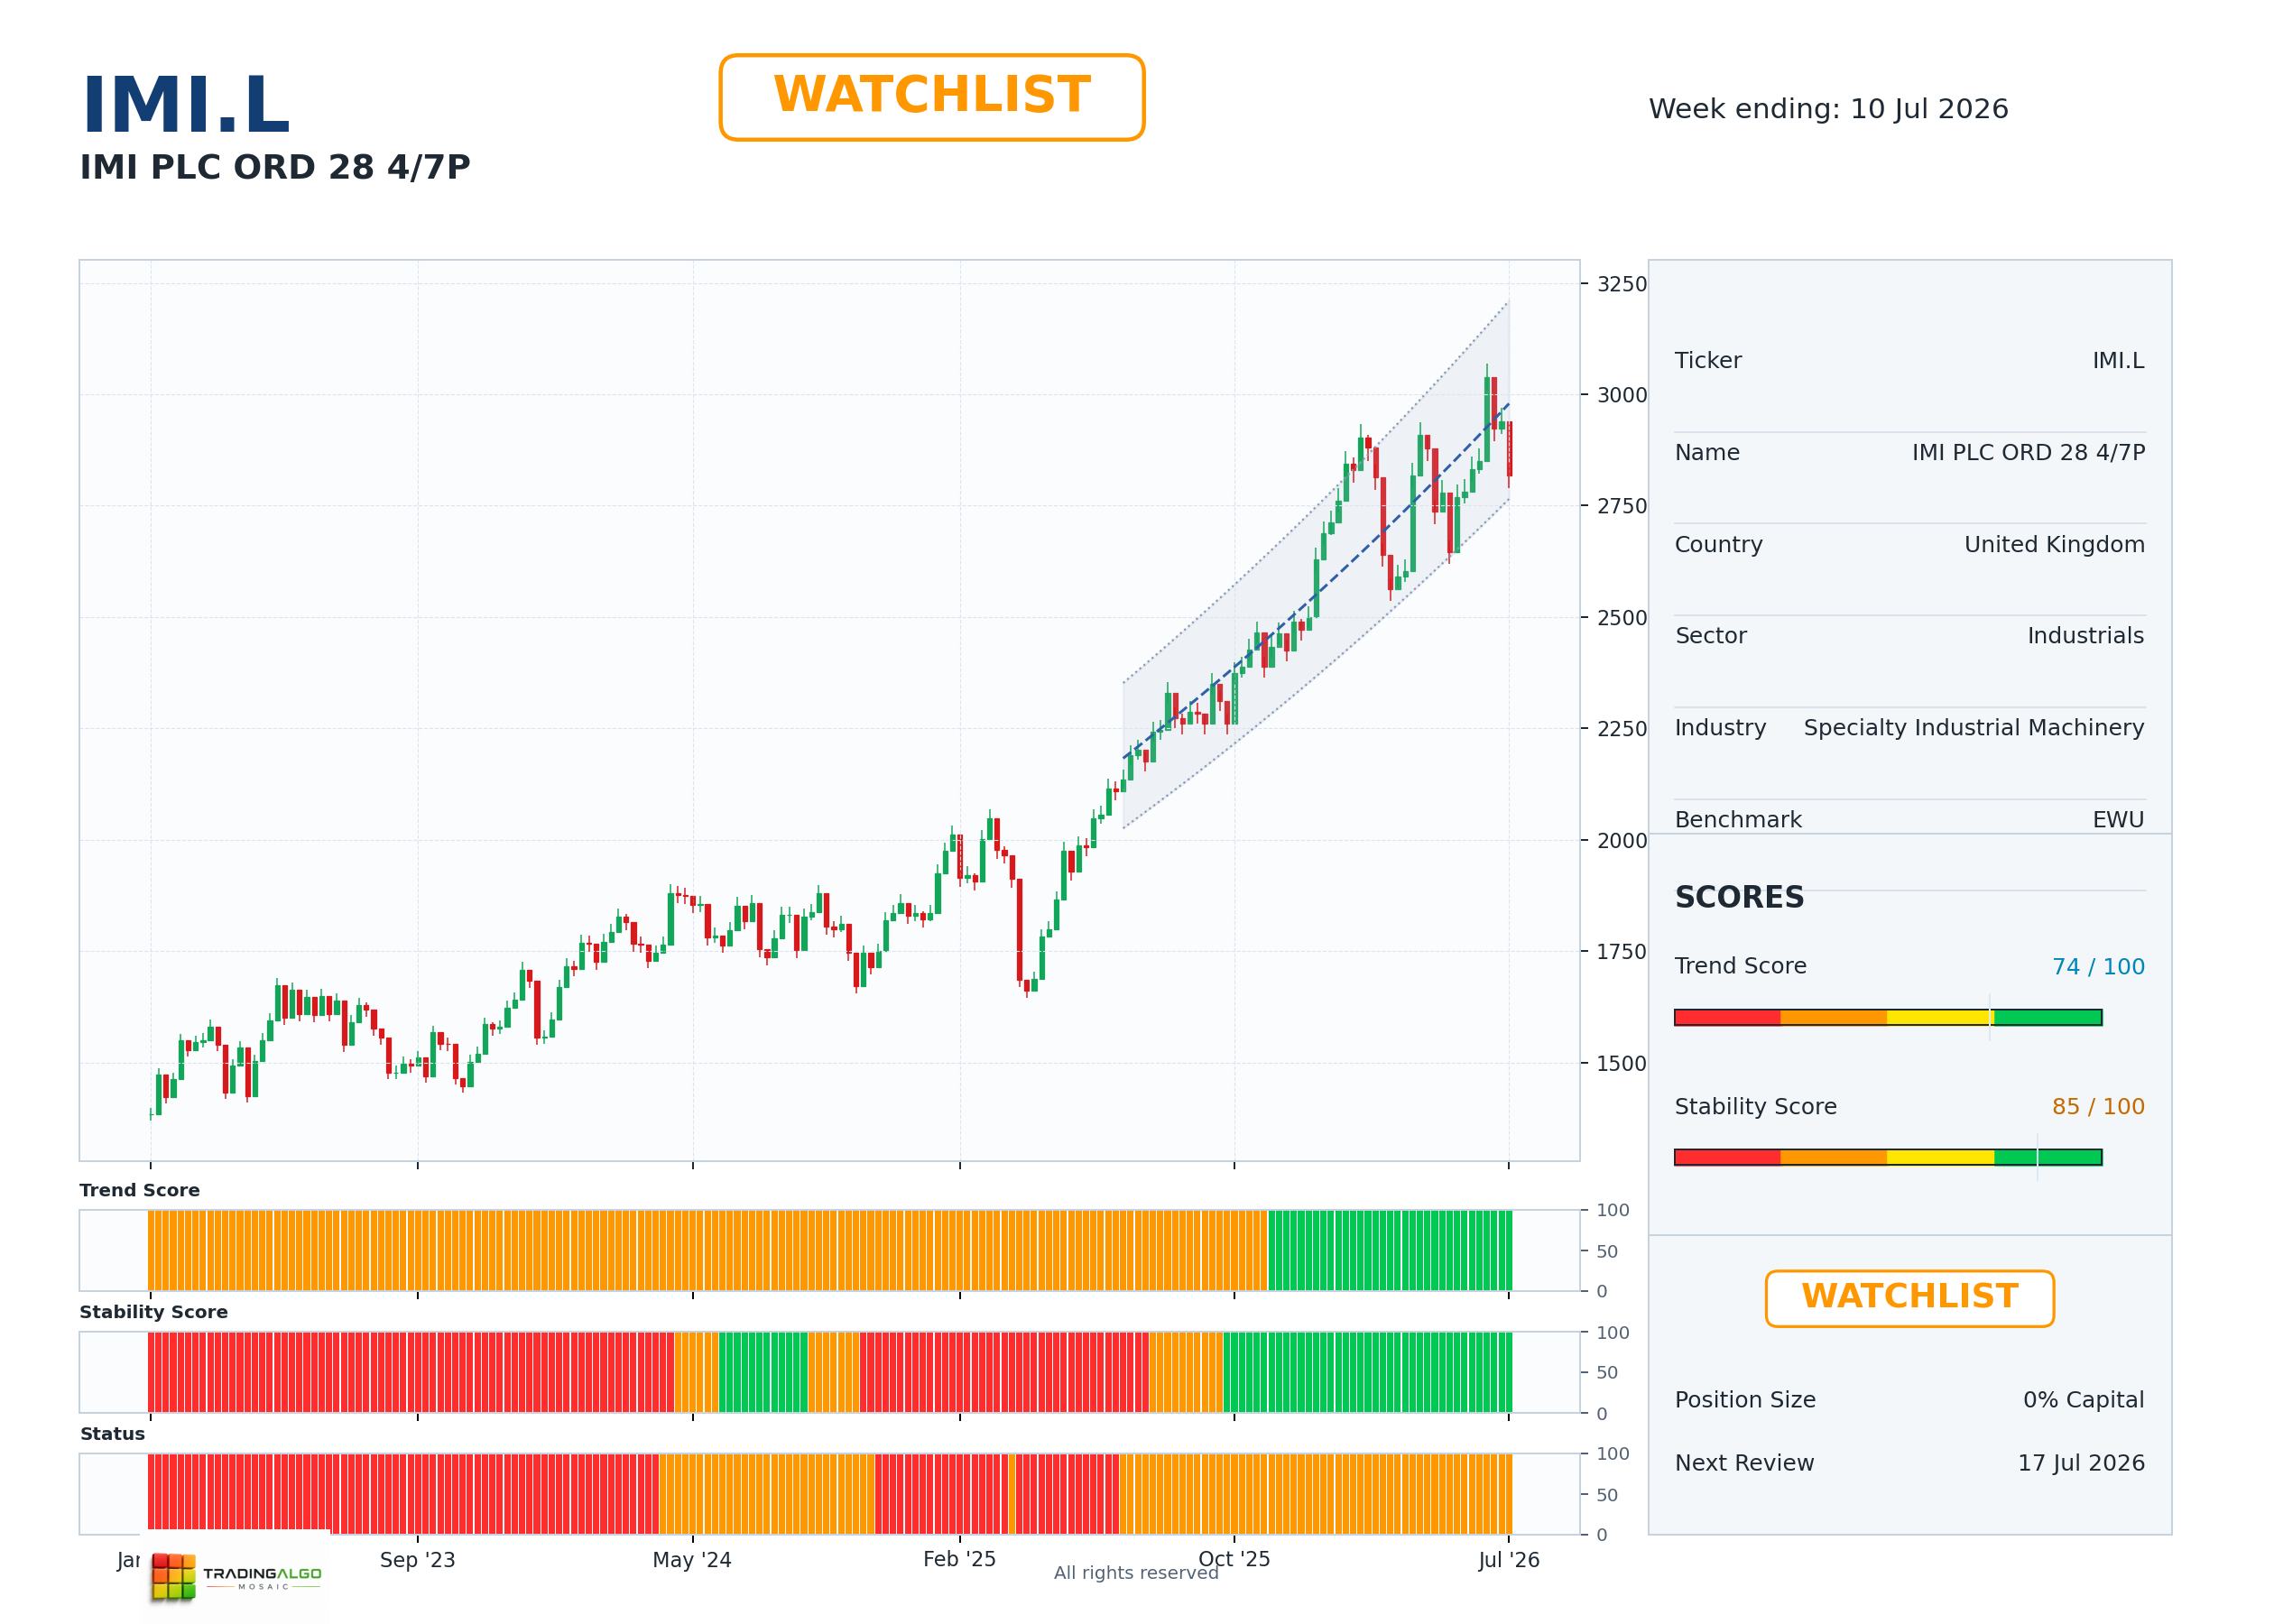This screenshot has height=1624, width=2274.
Task: Click the 'Stability Score' label in SCORES
Action: pos(1755,1107)
